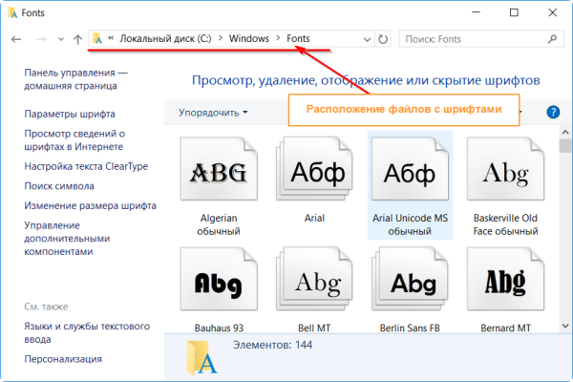Viewport: 573px width, 382px height.
Task: Click the 'Элементов: 144' status text
Action: point(272,345)
